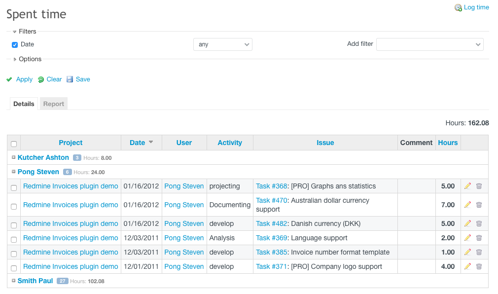
Task: Clear all filter settings
Action: click(x=53, y=79)
